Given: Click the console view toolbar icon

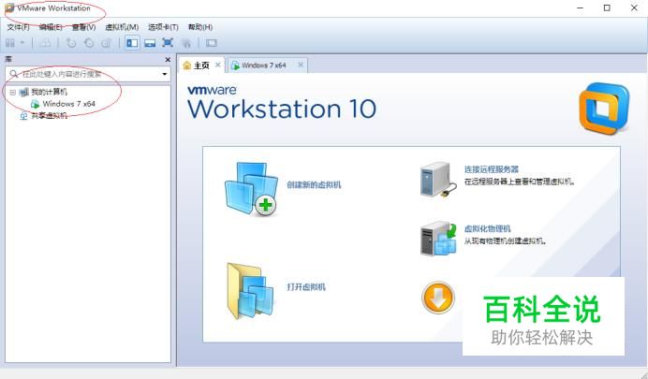Looking at the screenshot, I should click(x=212, y=43).
